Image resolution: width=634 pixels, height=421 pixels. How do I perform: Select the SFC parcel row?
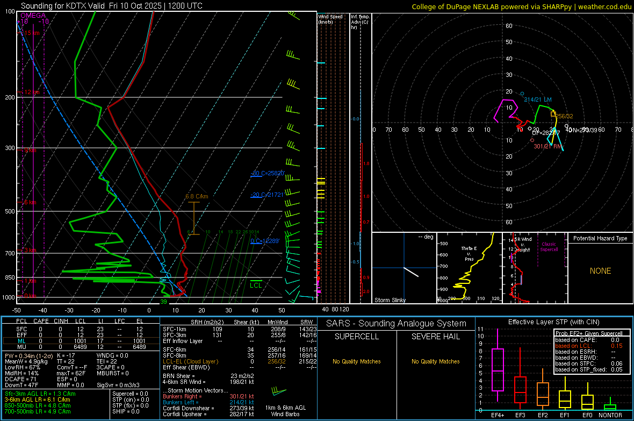click(x=81, y=329)
